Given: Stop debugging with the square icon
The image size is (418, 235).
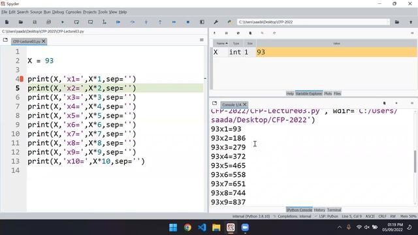Looking at the screenshot, I should tap(188, 22).
